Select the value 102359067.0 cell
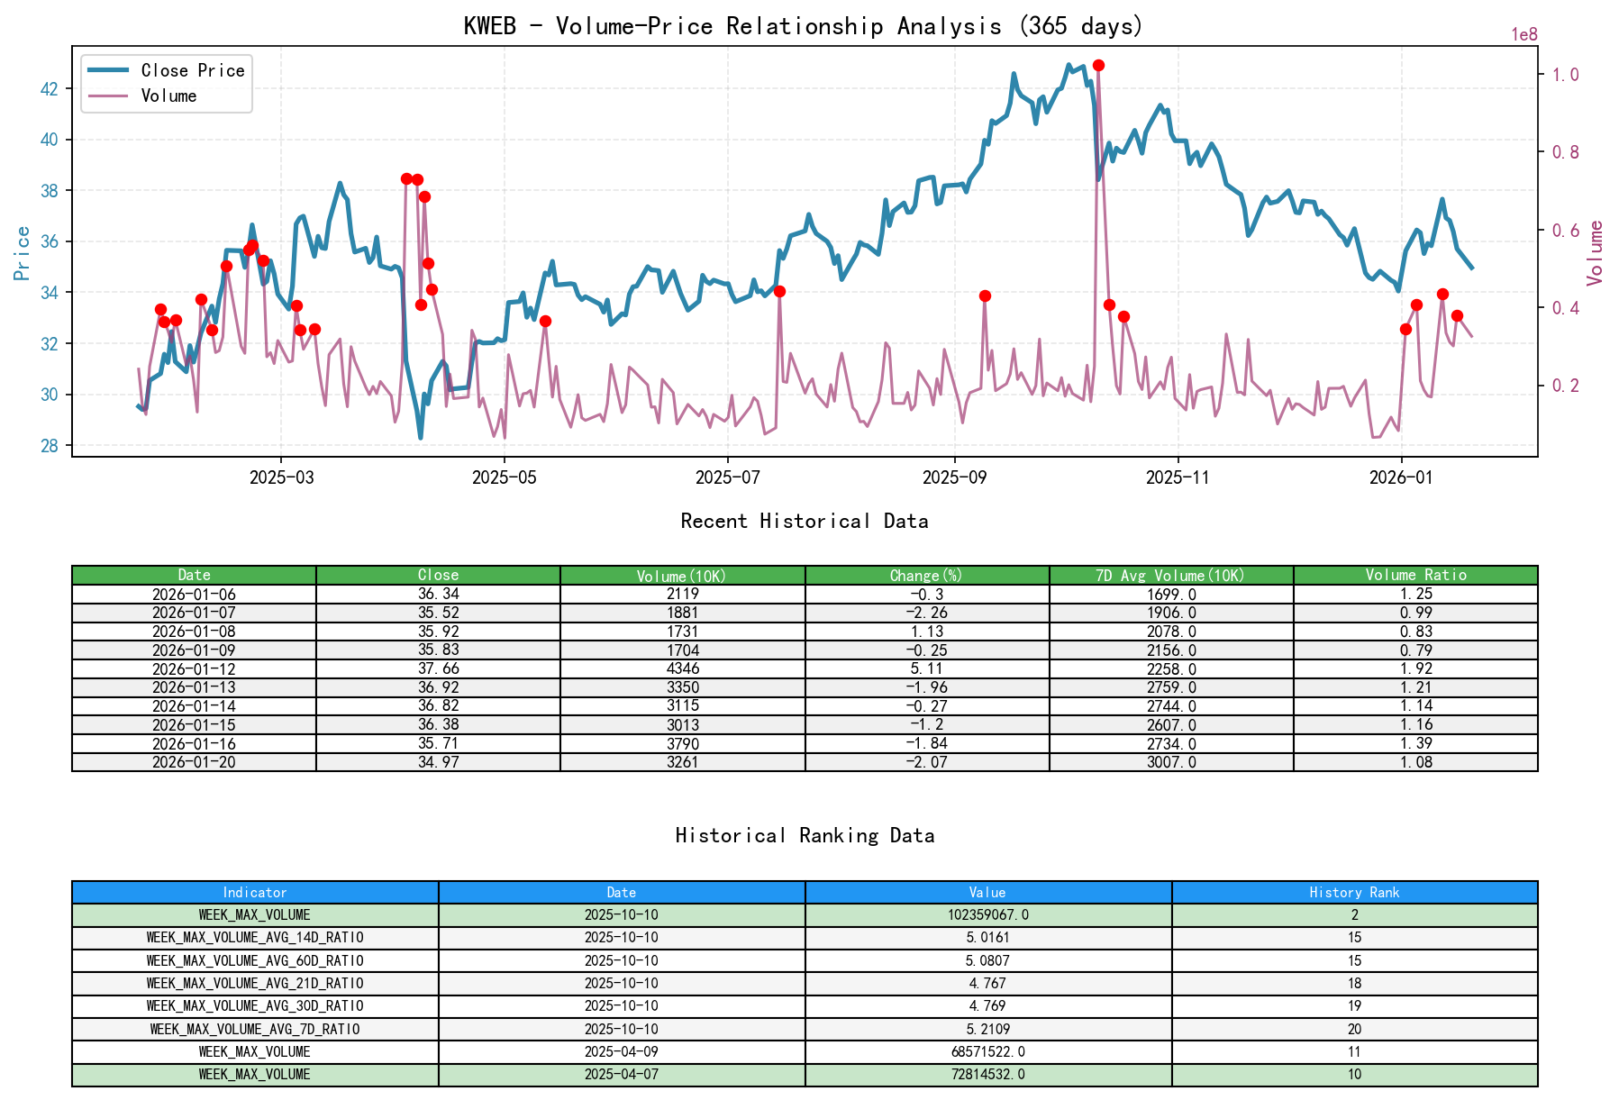The height and width of the screenshot is (1100, 1619). (x=987, y=914)
